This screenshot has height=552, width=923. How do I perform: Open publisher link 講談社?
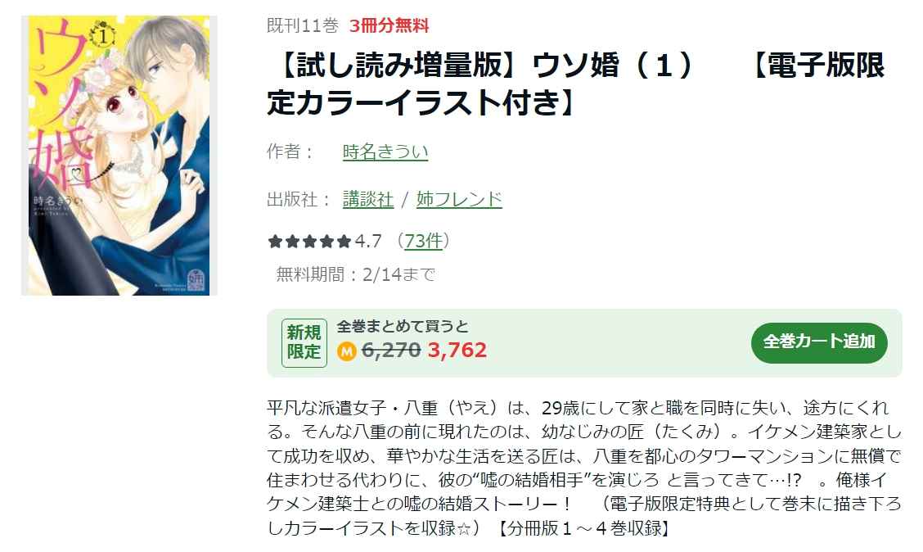point(368,199)
